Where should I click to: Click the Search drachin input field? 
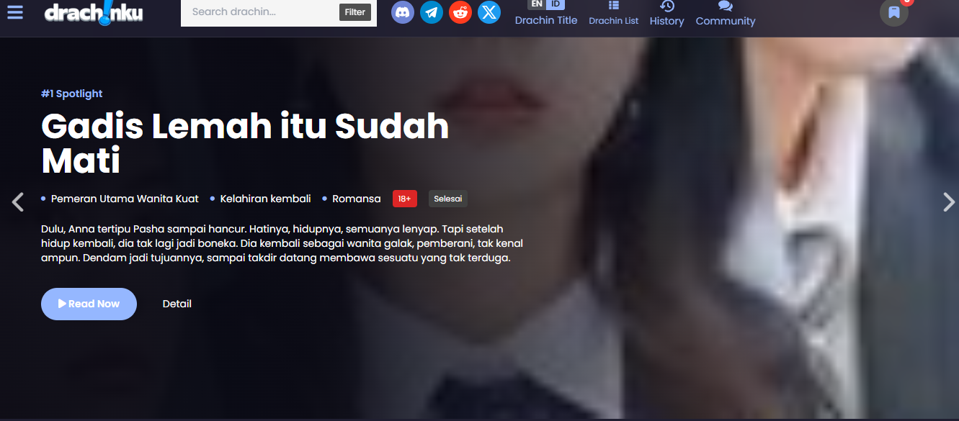coord(259,12)
